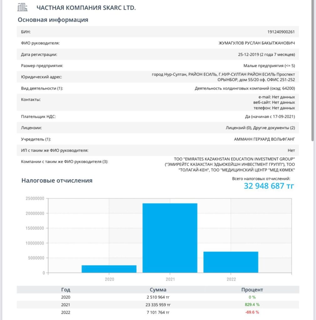Image resolution: width=316 pixels, height=320 pixels.
Task: Click the ЧАСТНАЯ КОМПАНИЯ SKARC LTD. title
Action: click(x=86, y=8)
